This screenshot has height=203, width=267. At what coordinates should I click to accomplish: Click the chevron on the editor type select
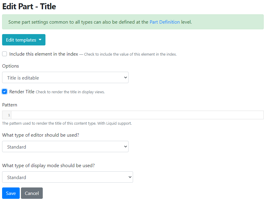126,146
